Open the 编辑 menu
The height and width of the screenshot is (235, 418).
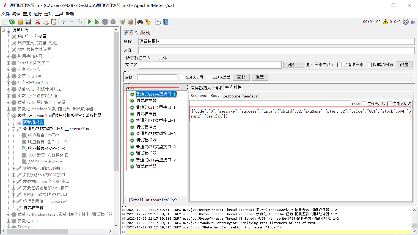[x=16, y=14]
